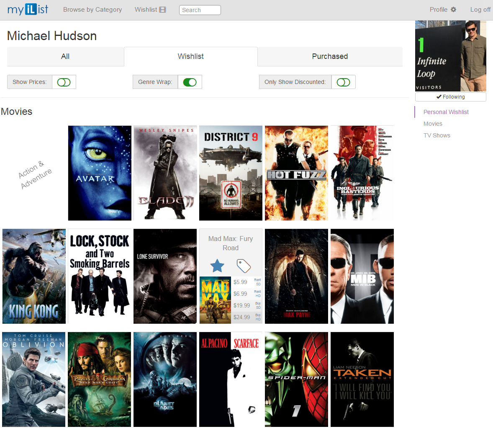The height and width of the screenshot is (429, 493).
Task: Open the District 9 movie poster
Action: coord(231,173)
